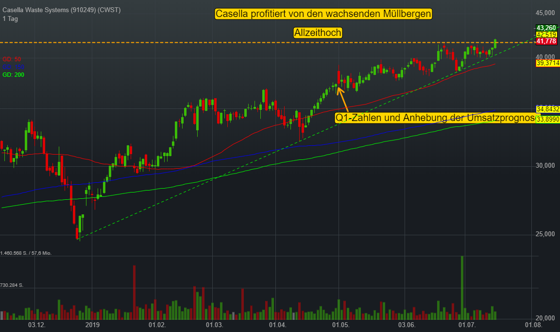
Task: Click the "2019" date axis label
Action: point(92,325)
